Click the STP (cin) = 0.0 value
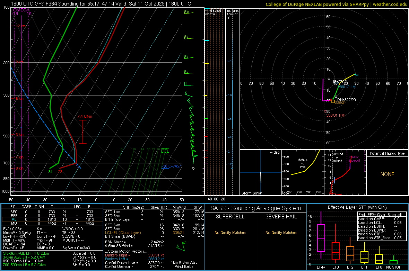 pos(84,257)
